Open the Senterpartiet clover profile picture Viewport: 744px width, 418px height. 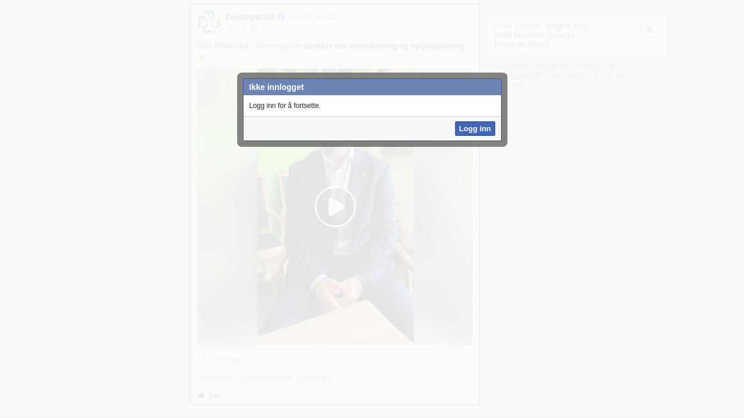pos(209,22)
